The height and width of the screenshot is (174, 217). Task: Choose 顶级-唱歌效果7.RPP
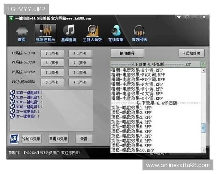[x=156, y=136]
